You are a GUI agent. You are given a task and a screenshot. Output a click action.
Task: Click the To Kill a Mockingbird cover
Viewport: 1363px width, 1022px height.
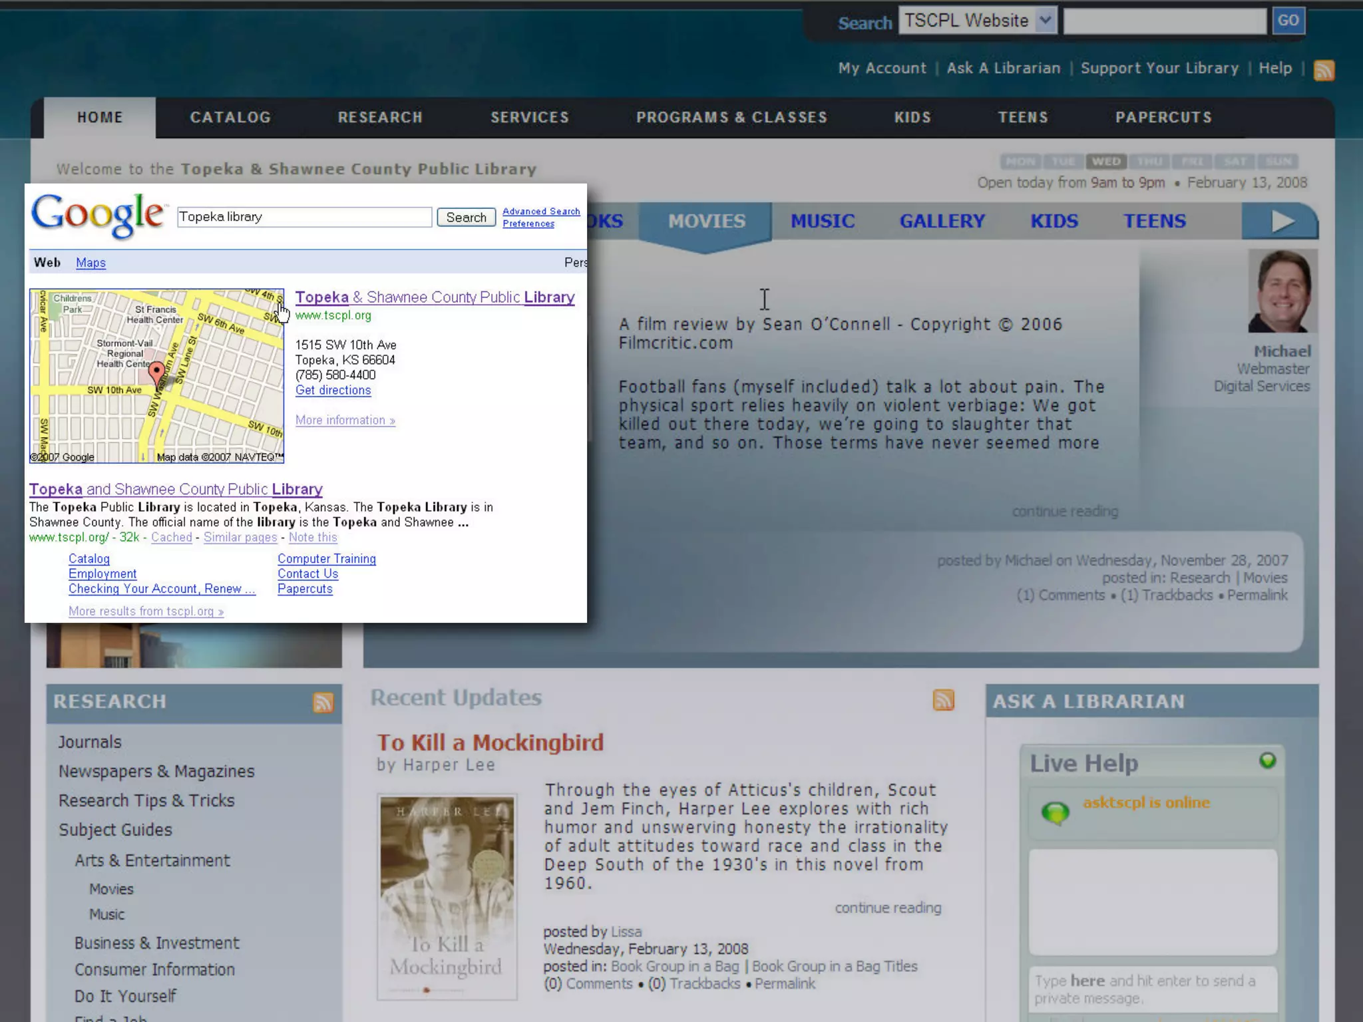447,897
